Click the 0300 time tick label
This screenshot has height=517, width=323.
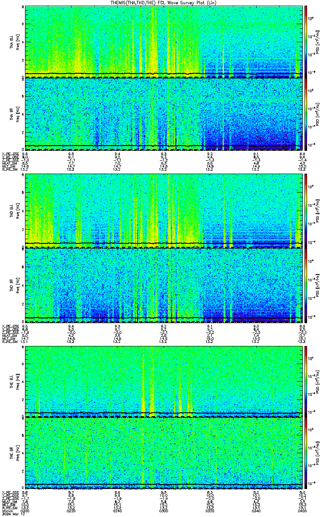163,510
